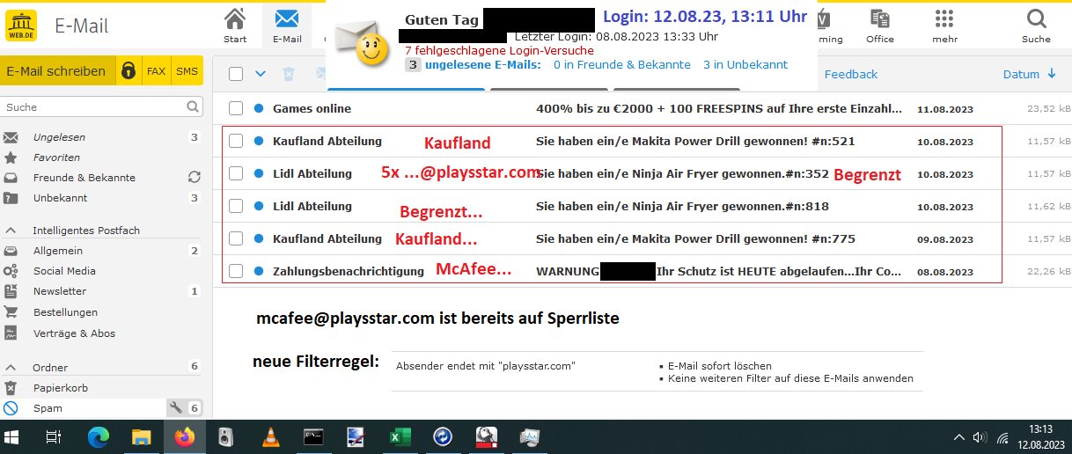Refresh Freunde & Bekannte with the sync icon

[195, 177]
